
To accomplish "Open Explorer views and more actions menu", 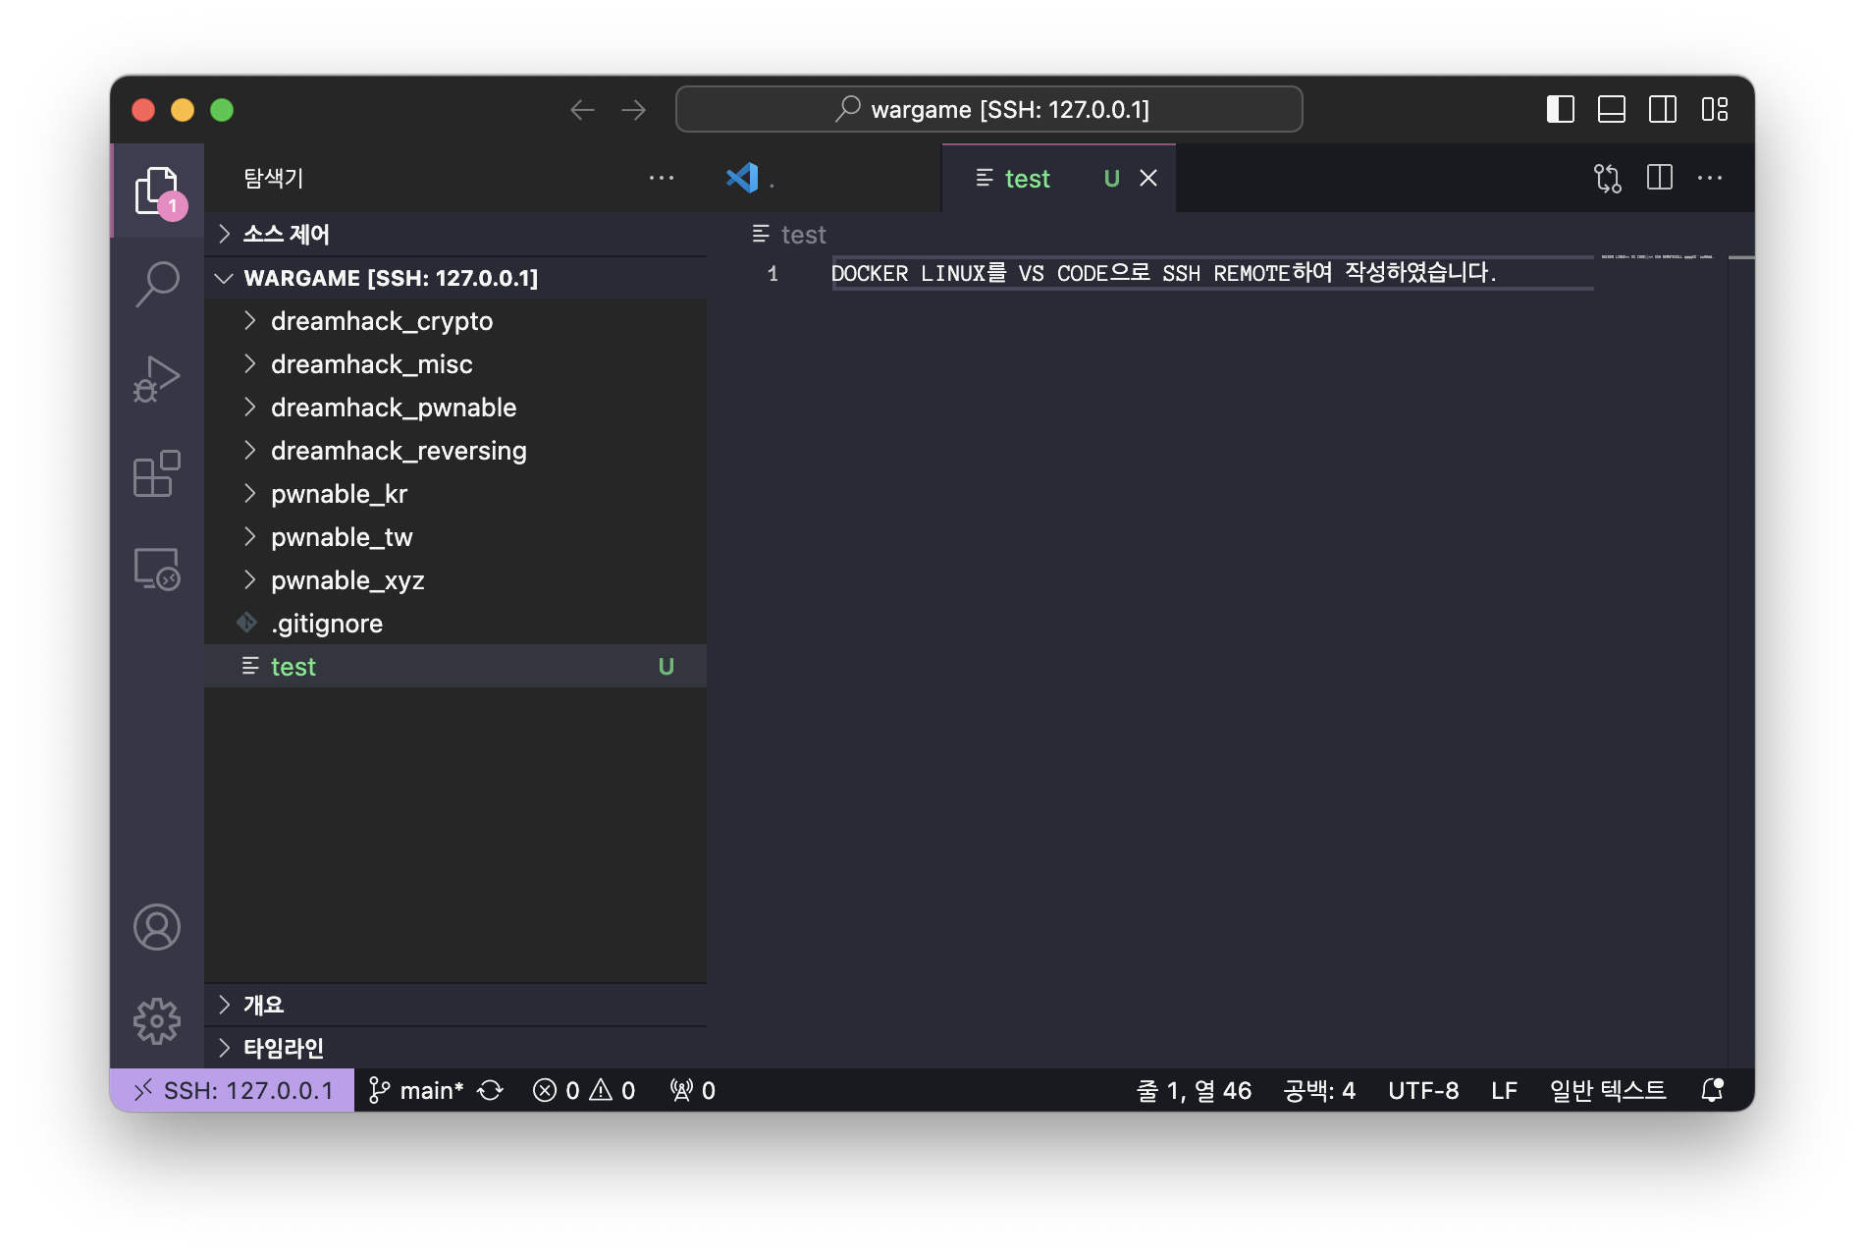I will click(662, 178).
